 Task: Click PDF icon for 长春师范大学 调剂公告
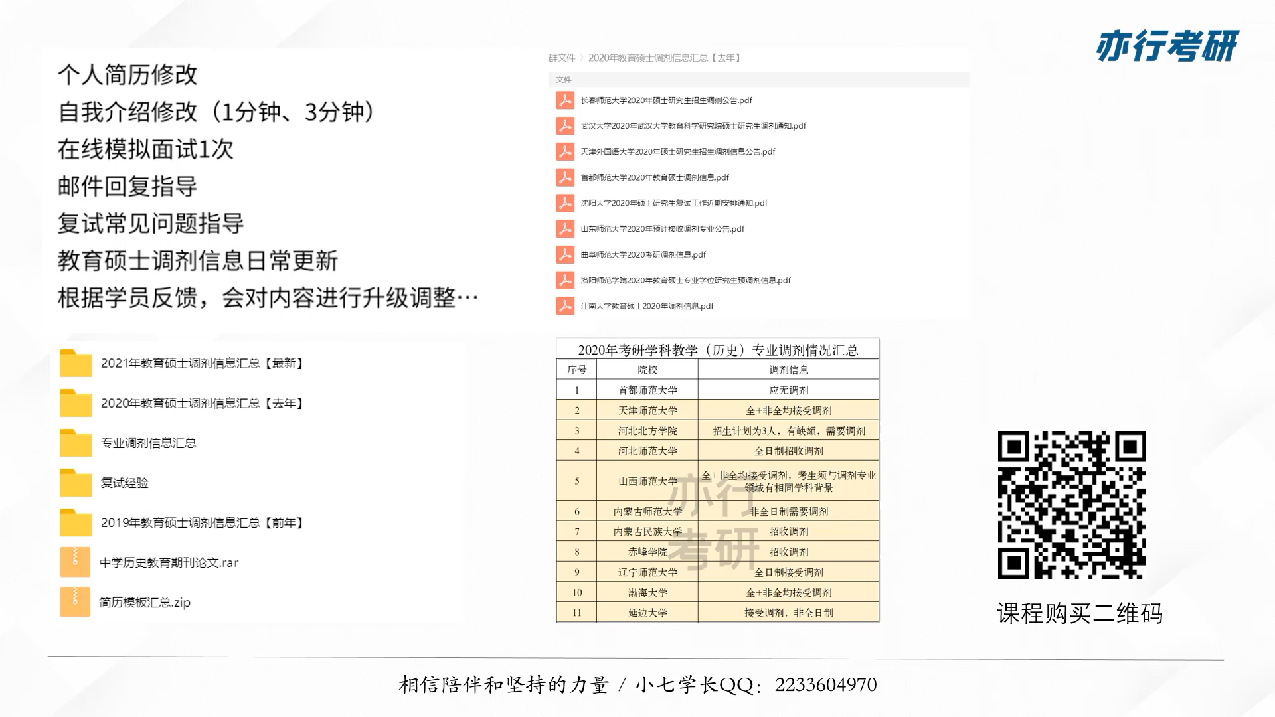565,100
